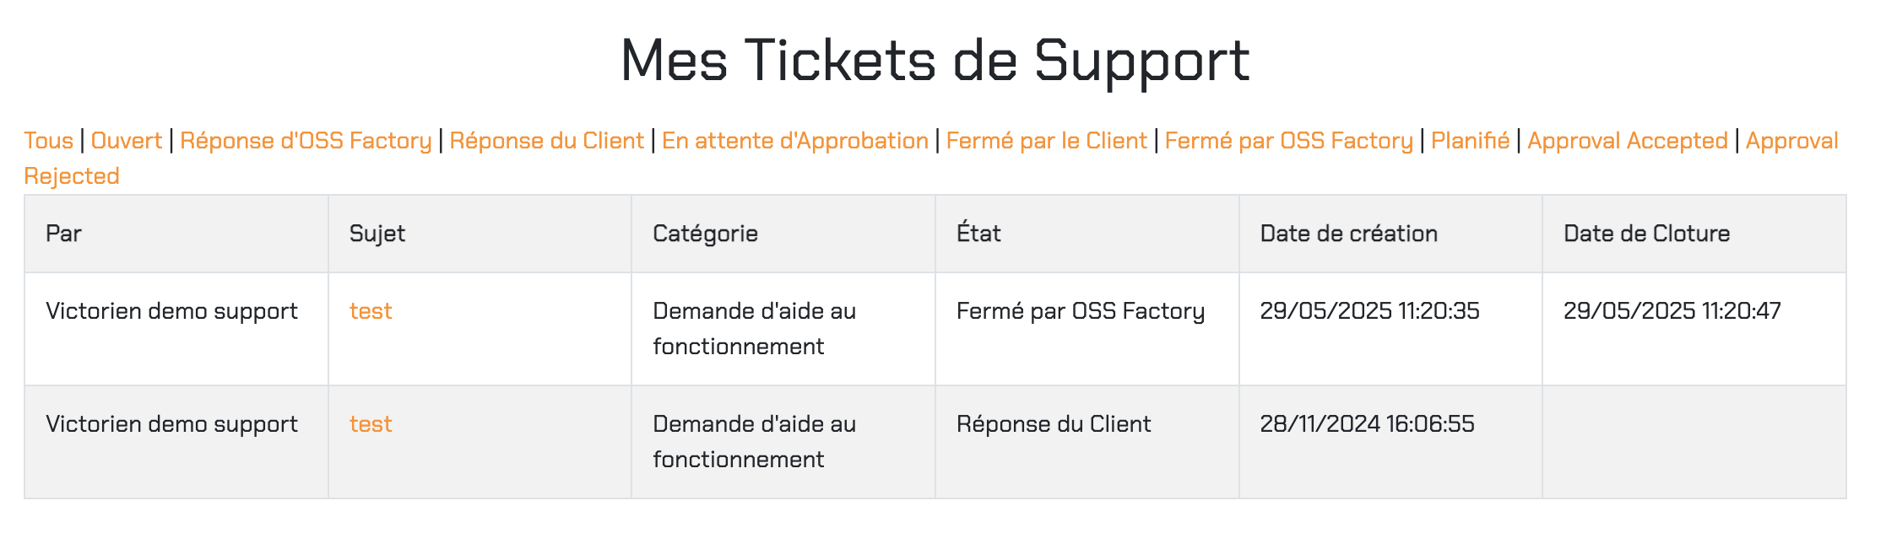The image size is (1886, 560).
Task: Select Réponse d'OSS Factory filter
Action: [306, 141]
